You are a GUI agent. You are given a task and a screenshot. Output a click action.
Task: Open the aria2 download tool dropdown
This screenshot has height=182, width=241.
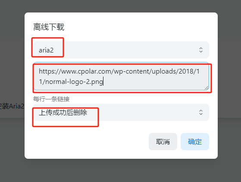pyautogui.click(x=121, y=50)
